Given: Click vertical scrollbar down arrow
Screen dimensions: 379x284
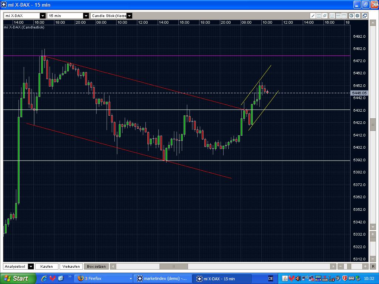Looking at the screenshot, I should tap(373, 227).
